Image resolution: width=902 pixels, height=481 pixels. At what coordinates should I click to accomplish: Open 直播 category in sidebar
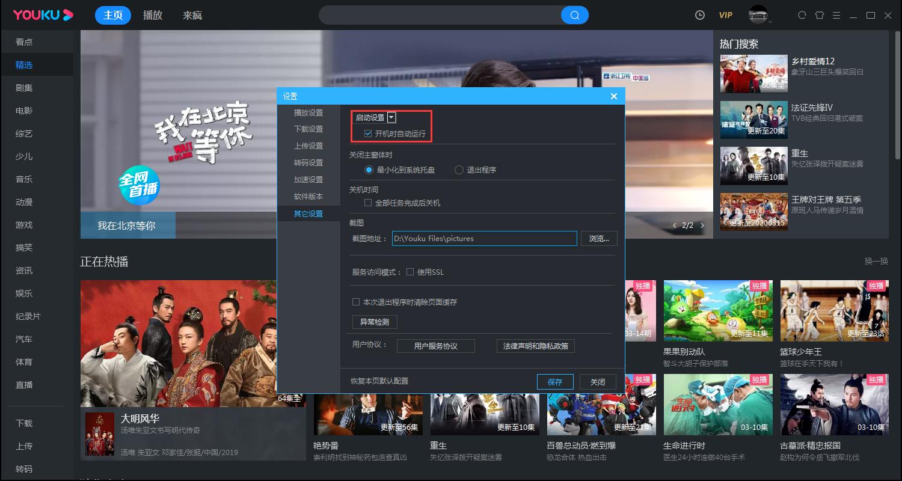24,385
